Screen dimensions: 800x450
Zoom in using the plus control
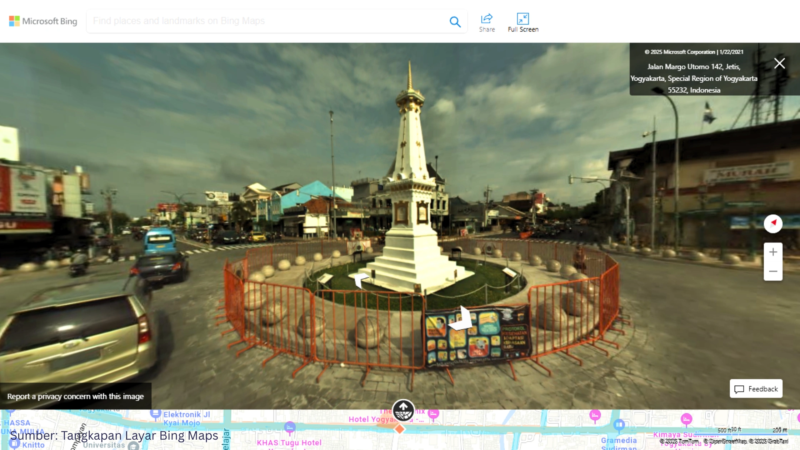tap(773, 252)
